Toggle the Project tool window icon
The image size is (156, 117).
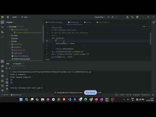[2, 22]
